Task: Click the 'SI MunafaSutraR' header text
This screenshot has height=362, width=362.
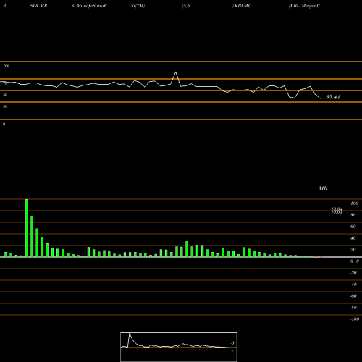Action: 89,6
